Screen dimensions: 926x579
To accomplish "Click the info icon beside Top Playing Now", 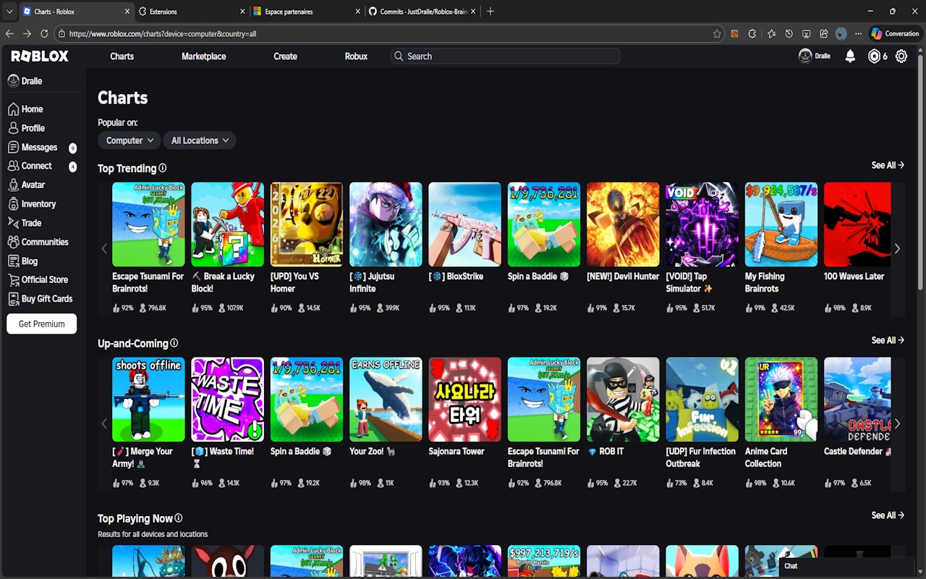I will pyautogui.click(x=179, y=518).
